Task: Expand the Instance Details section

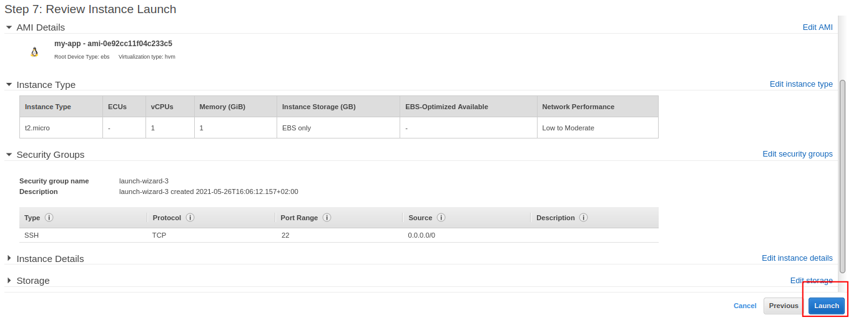Action: 9,258
